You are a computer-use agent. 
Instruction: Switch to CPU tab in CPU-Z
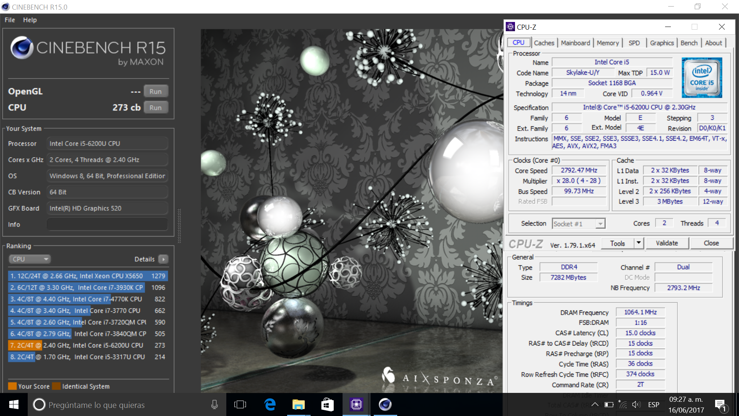tap(518, 42)
